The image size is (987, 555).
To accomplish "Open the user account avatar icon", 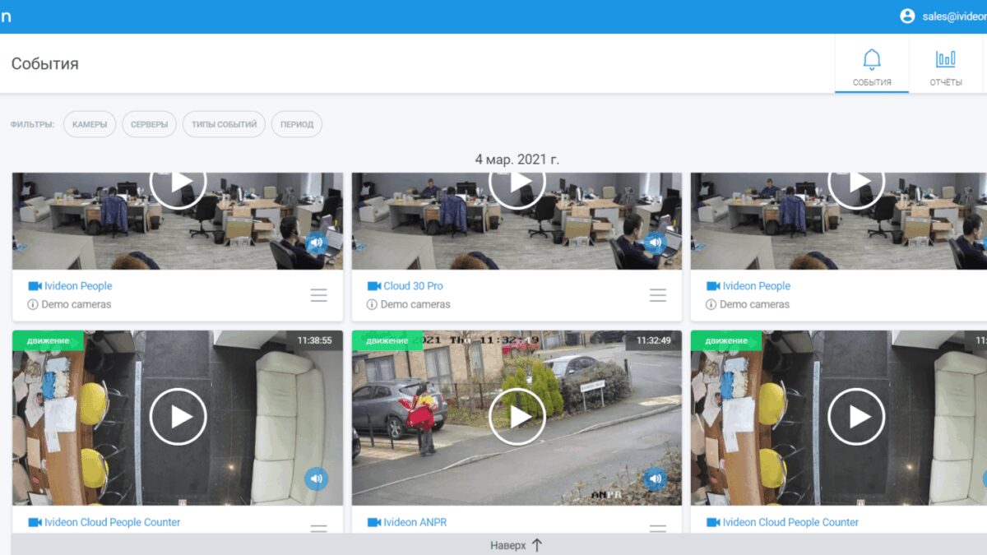I will [907, 16].
